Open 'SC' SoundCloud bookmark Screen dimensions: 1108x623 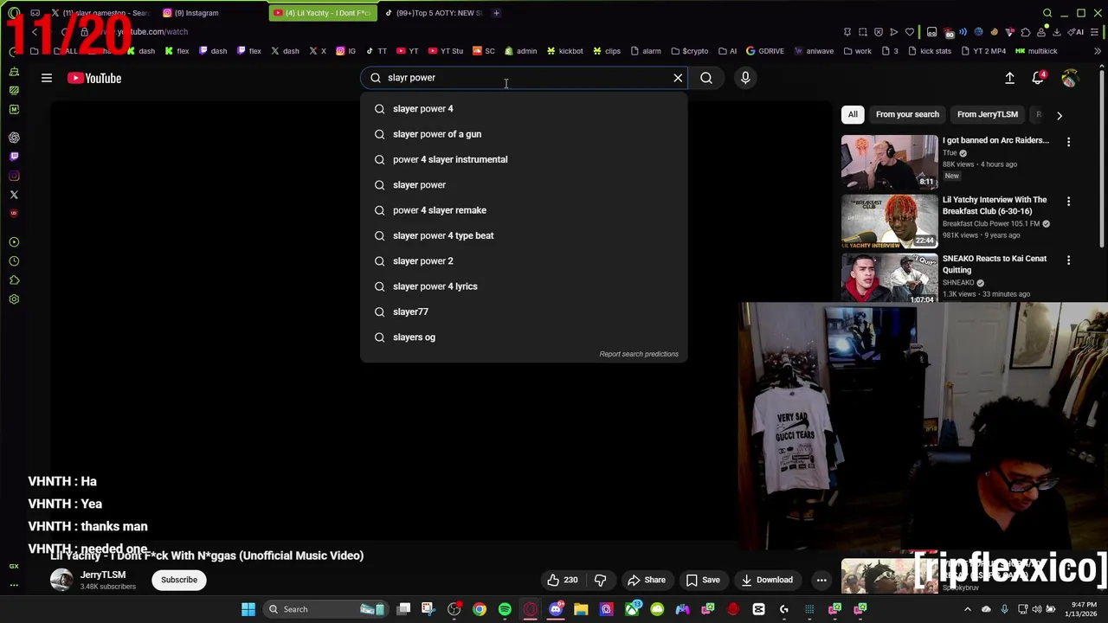pyautogui.click(x=483, y=51)
